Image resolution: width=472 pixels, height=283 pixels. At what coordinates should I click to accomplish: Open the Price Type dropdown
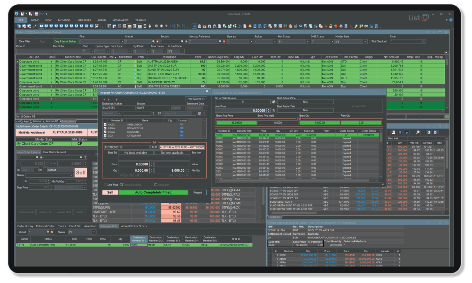(129, 51)
